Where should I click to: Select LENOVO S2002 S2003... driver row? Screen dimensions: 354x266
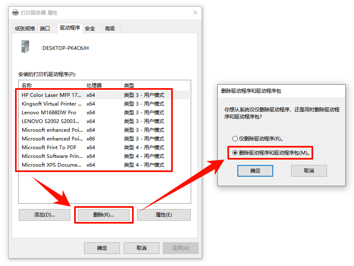(105, 121)
